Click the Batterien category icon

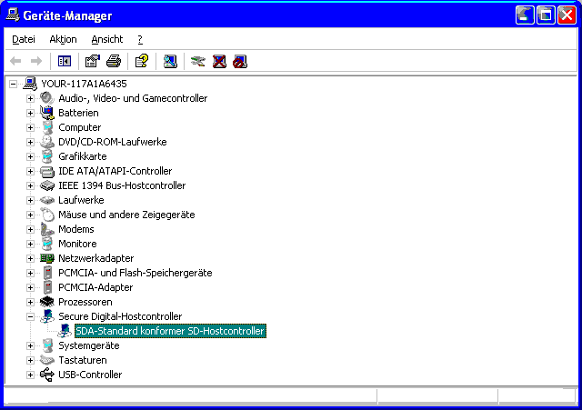47,113
